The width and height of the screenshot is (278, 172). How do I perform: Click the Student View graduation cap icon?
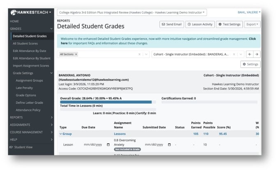[11, 147]
